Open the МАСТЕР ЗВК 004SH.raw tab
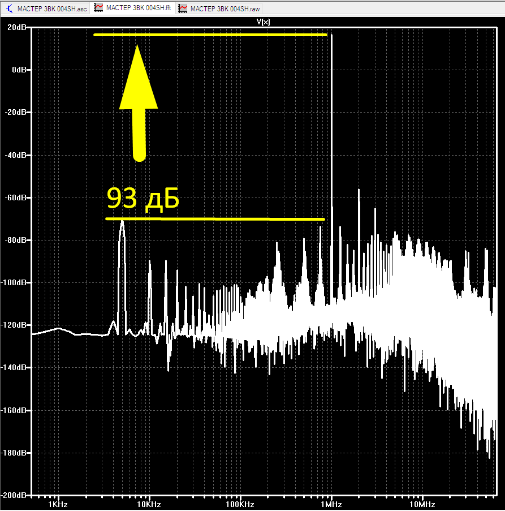 [219, 9]
